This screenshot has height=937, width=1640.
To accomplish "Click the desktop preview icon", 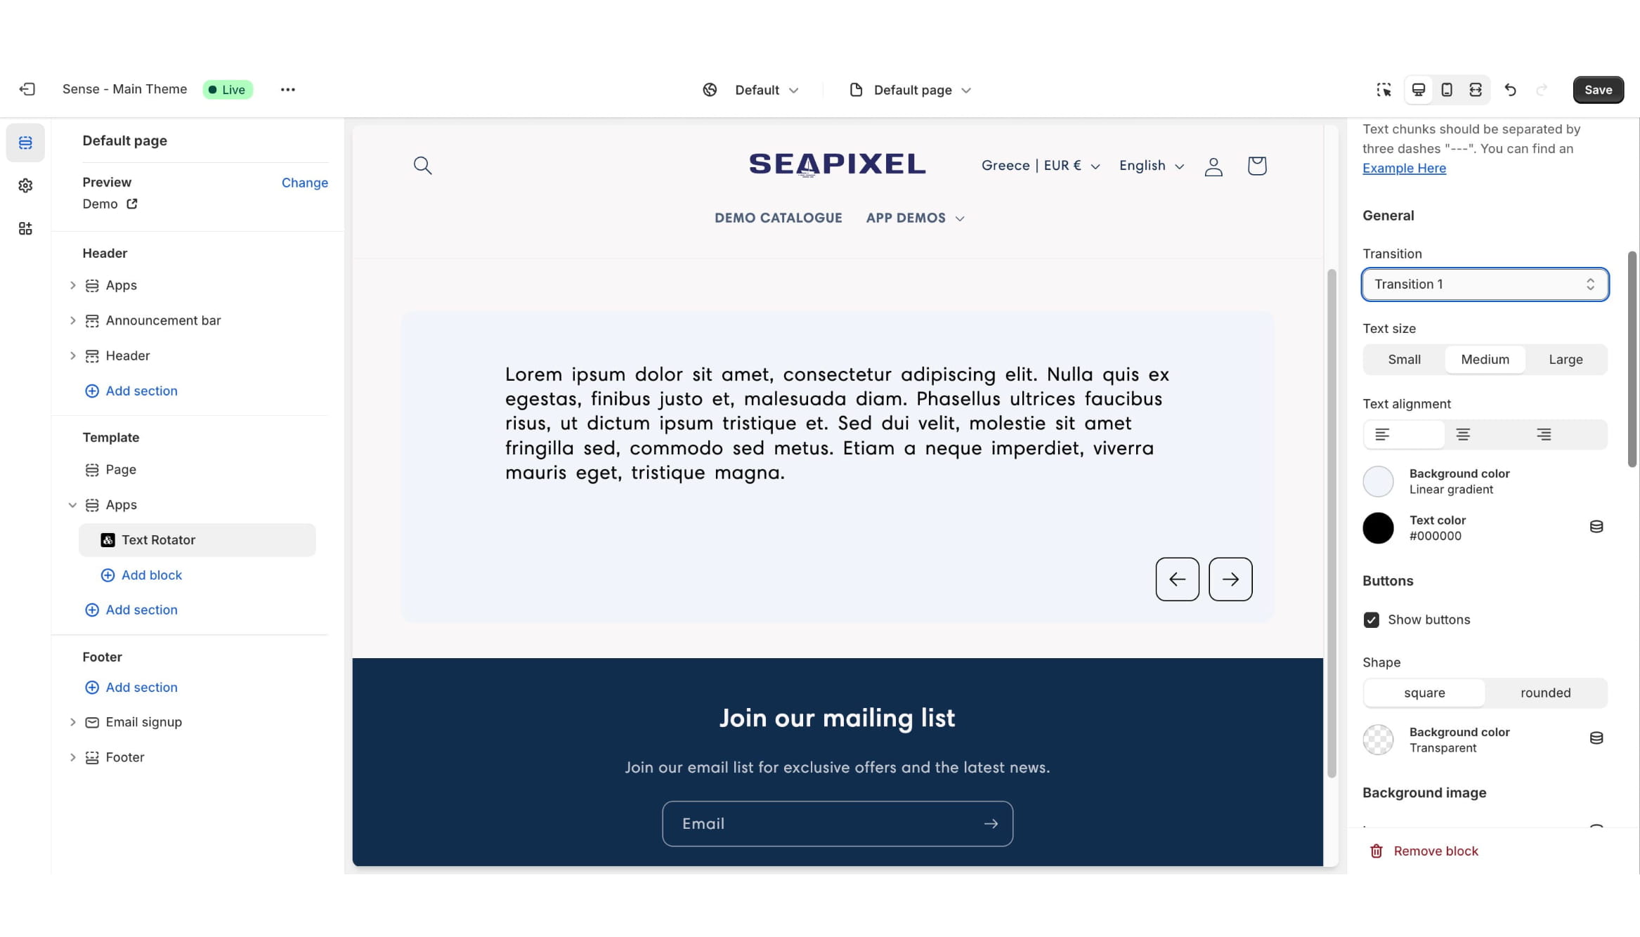I will pyautogui.click(x=1417, y=89).
